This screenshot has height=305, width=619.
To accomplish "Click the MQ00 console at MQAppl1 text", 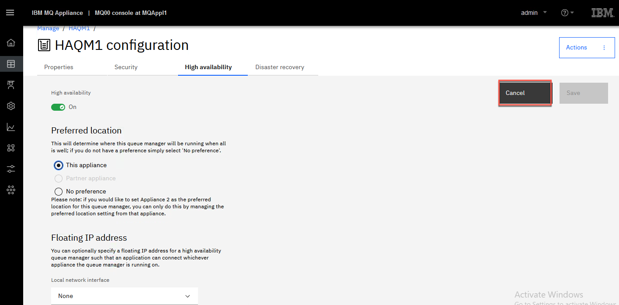I will (131, 13).
